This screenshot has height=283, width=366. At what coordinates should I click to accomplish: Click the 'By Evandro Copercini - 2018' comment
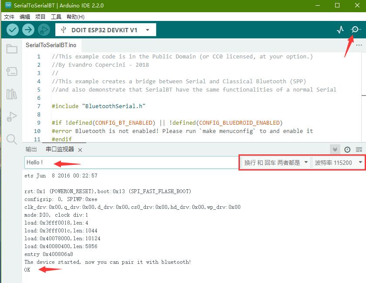click(x=100, y=65)
